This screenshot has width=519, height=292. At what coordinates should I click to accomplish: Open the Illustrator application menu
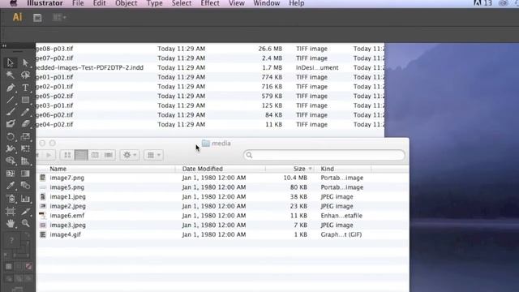tap(45, 3)
